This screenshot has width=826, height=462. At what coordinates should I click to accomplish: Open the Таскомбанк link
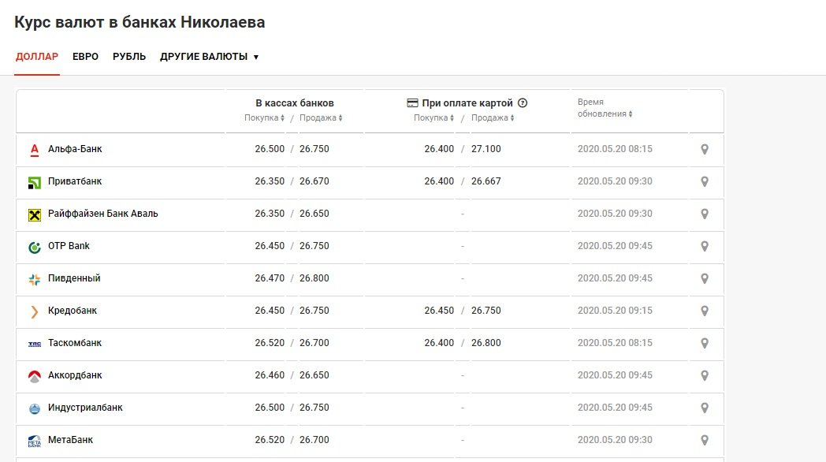click(x=75, y=343)
